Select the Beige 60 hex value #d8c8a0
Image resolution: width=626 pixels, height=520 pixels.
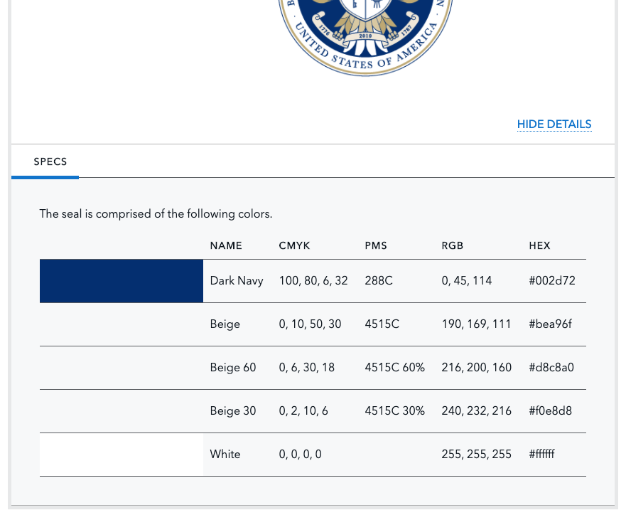tap(551, 367)
